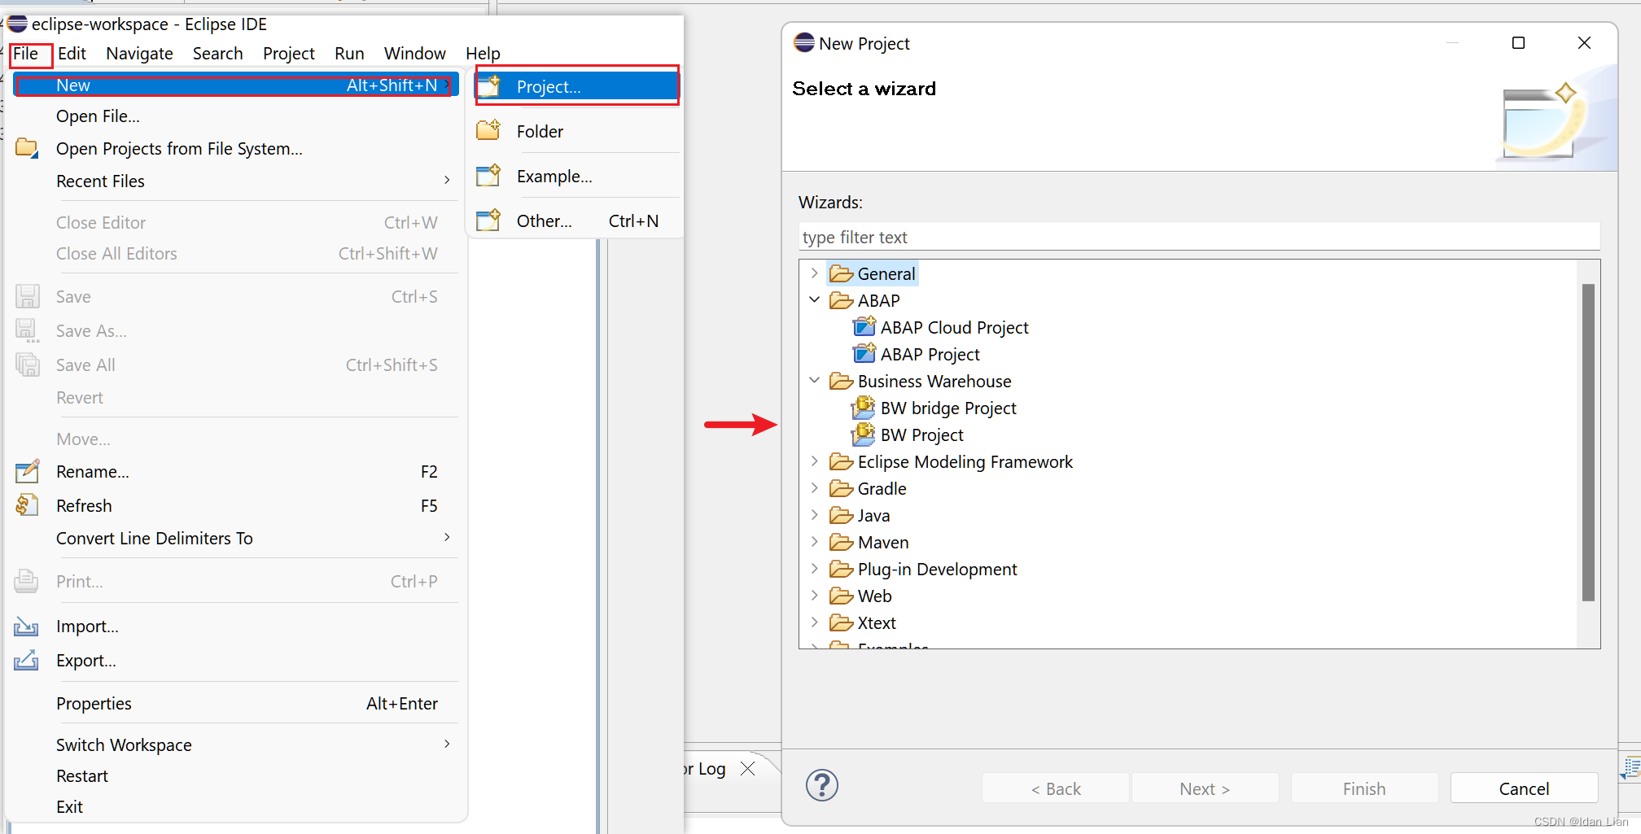
Task: Click the Other... wizard icon in submenu
Action: coord(488,220)
